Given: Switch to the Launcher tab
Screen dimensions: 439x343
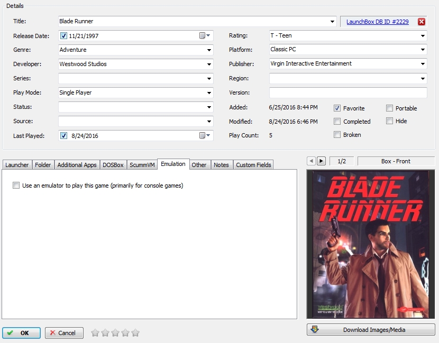Looking at the screenshot, I should 17,165.
